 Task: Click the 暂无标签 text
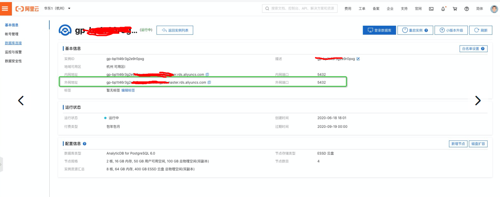point(113,90)
